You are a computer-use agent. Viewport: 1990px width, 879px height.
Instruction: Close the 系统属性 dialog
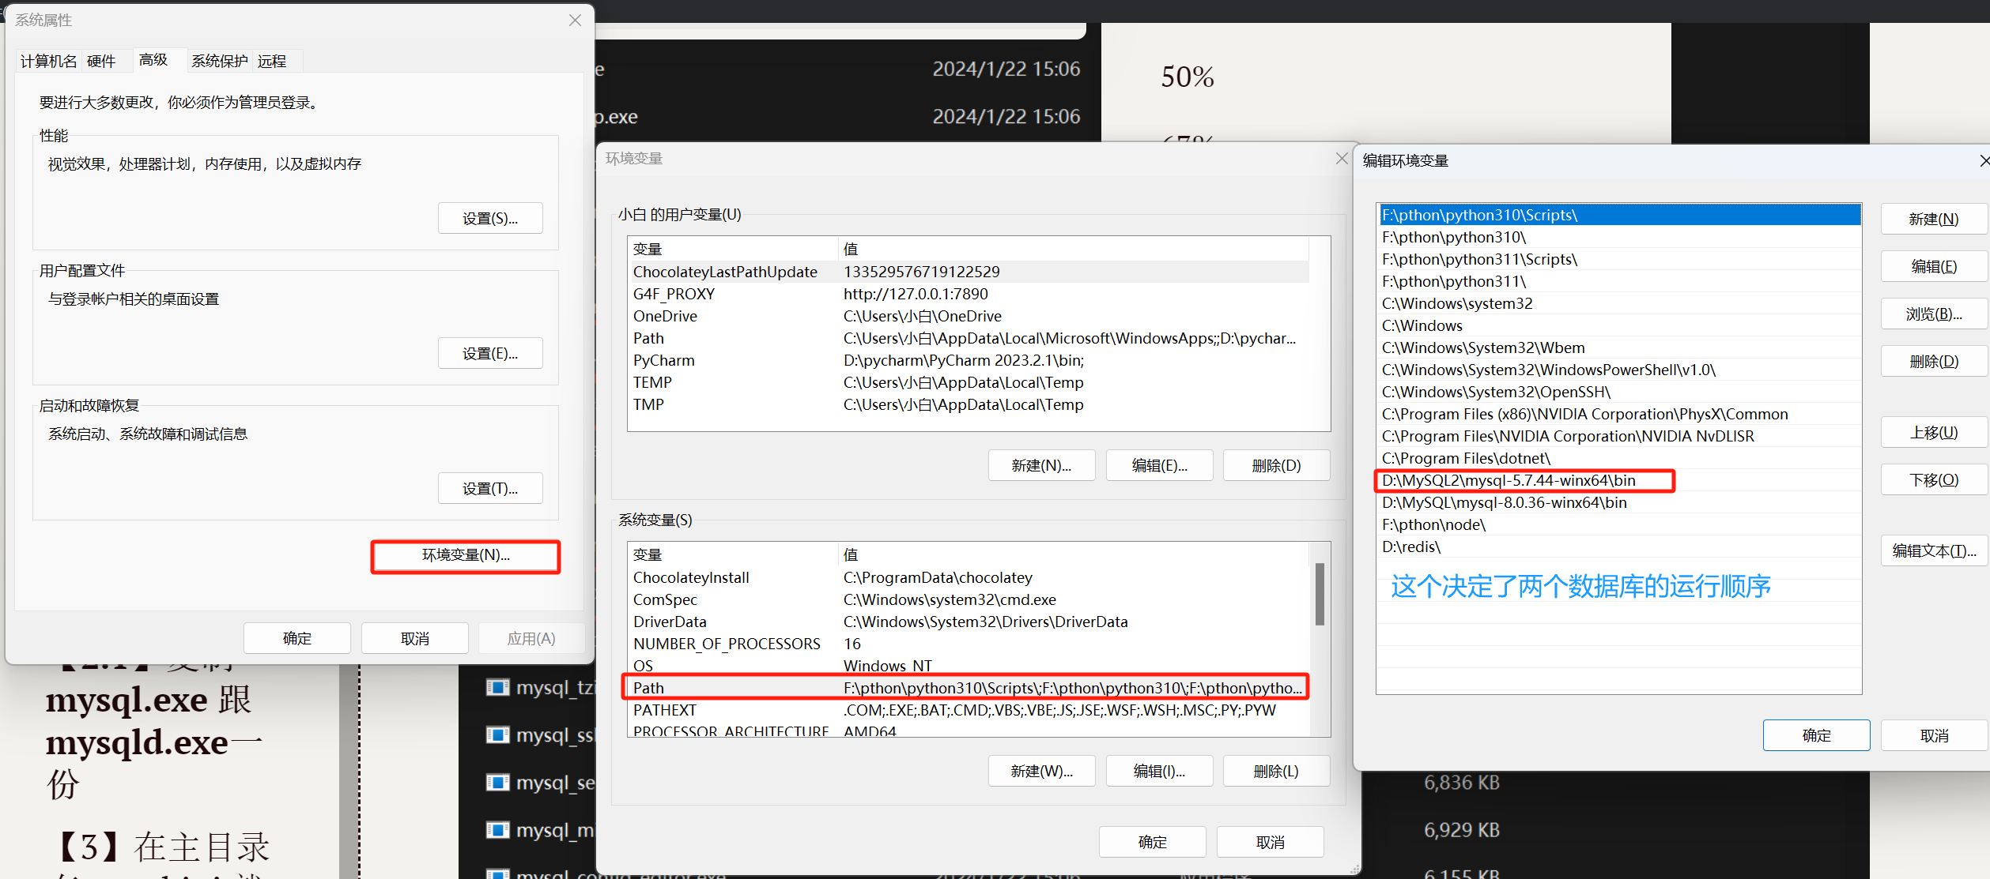(x=575, y=21)
